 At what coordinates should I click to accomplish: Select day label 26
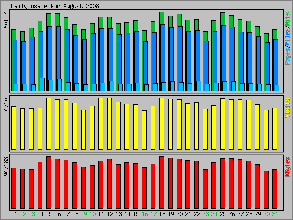[x=232, y=214]
